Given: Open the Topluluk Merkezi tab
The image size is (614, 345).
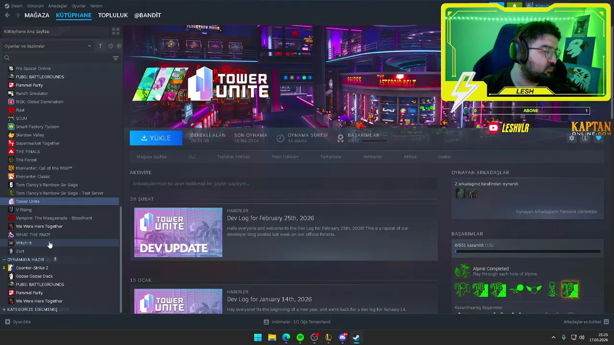Looking at the screenshot, I should pos(234,157).
